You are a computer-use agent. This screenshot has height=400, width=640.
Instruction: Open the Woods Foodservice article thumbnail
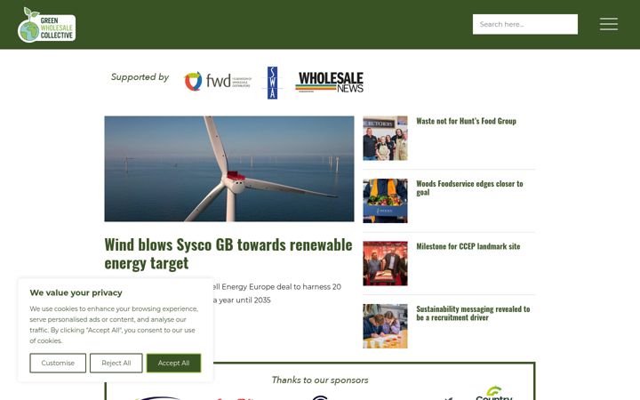(x=385, y=201)
